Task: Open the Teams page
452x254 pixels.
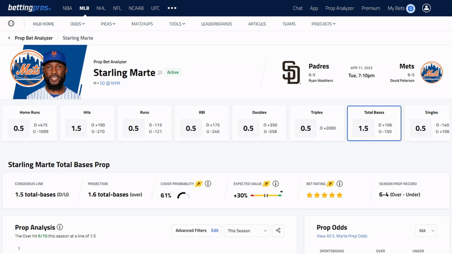Action: 289,24
